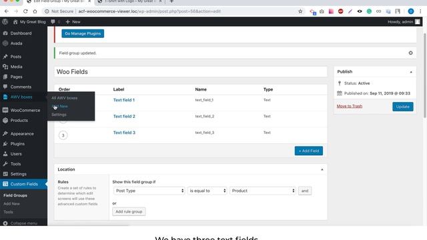427x240 pixels.
Task: Open Text field 2 label link
Action: pos(124,116)
